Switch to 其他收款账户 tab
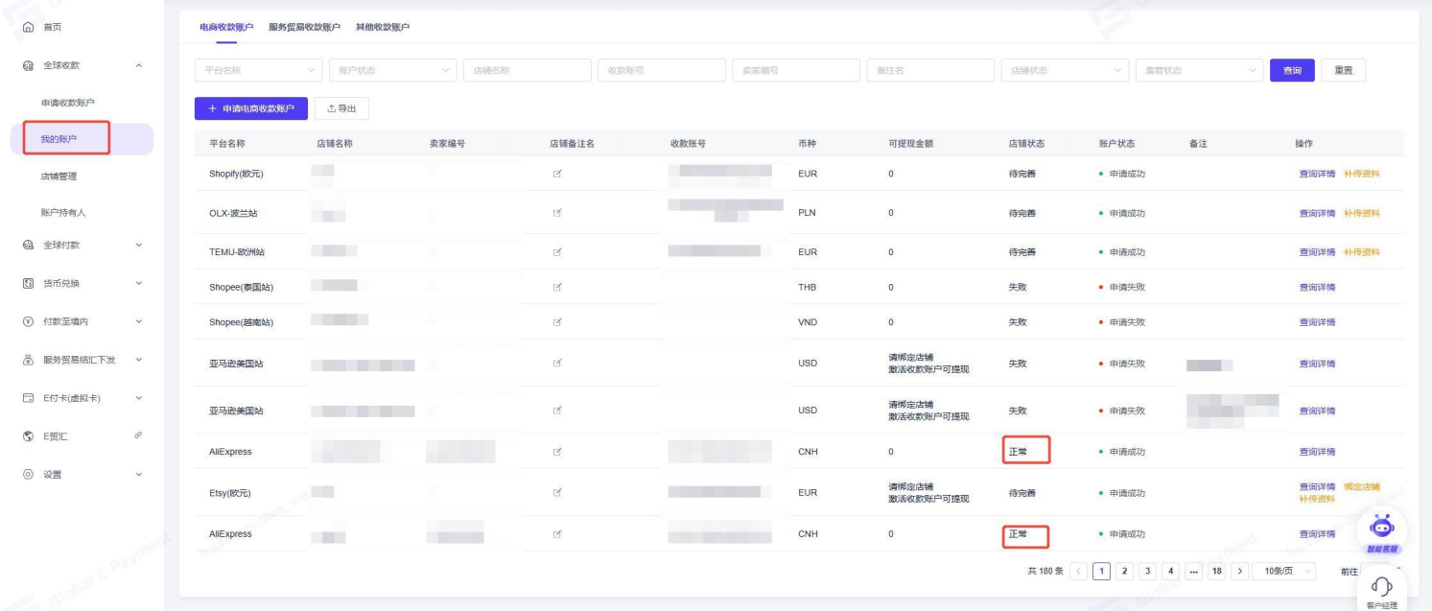The image size is (1432, 611). pyautogui.click(x=382, y=27)
